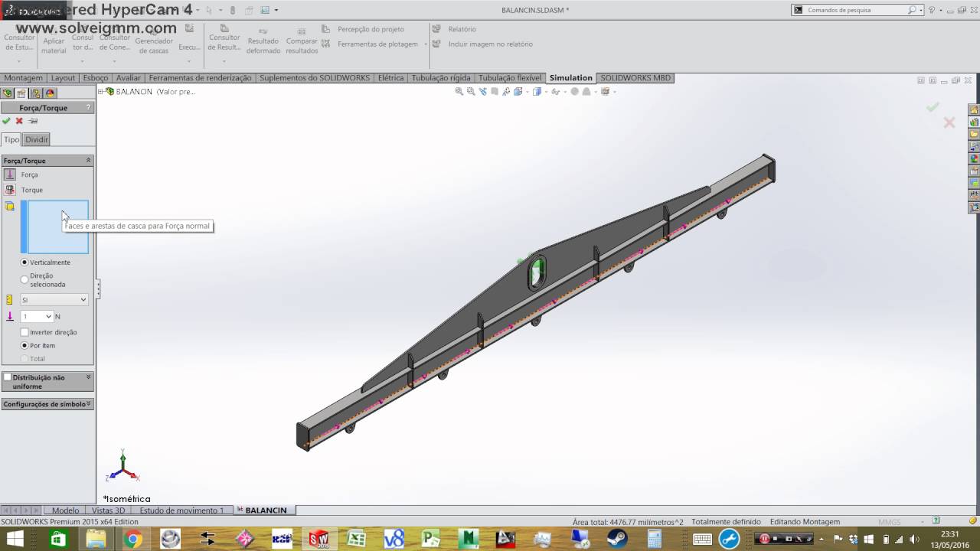Click the Previous View icon
Viewport: 980px width, 551px height.
point(483,91)
